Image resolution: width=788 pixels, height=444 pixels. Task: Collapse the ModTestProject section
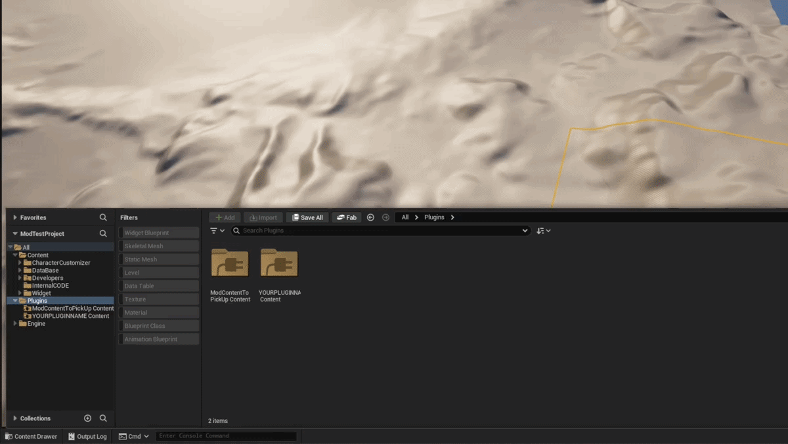pyautogui.click(x=15, y=234)
